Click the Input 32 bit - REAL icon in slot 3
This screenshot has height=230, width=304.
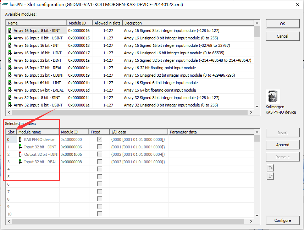tap(21, 162)
